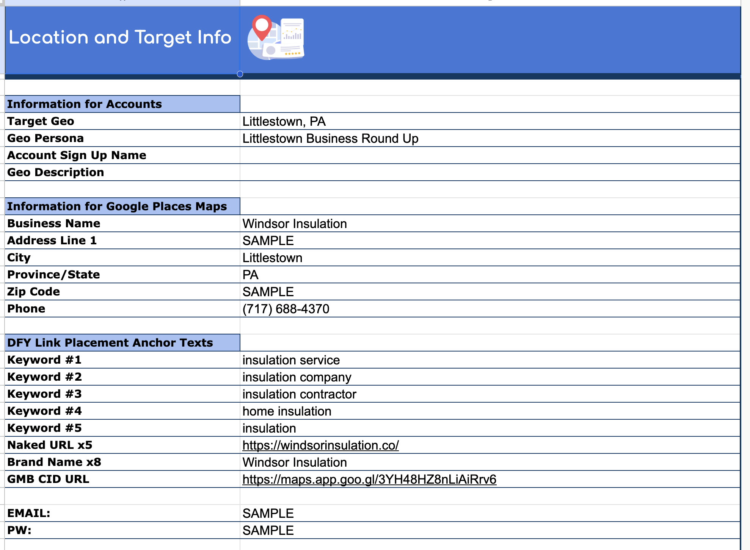Click the empty Account Sign Up Name value cell
Image resolution: width=750 pixels, height=550 pixels.
click(489, 155)
